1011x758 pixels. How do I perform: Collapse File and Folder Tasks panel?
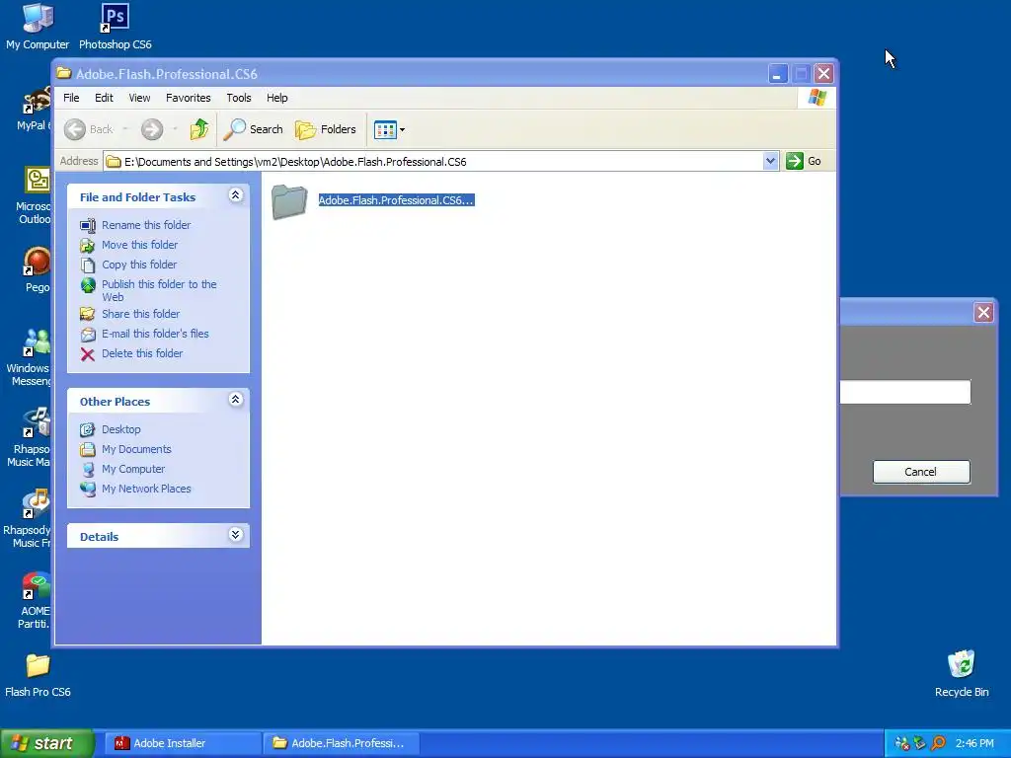click(235, 195)
